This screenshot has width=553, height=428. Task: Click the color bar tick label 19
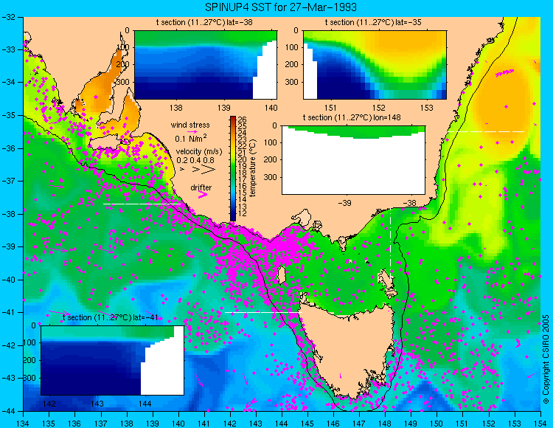(243, 167)
